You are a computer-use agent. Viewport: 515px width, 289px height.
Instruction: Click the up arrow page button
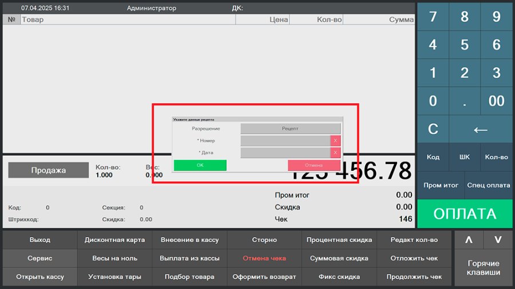(469, 240)
